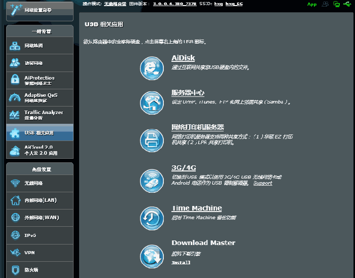
Task: Click the WAN globe icon in sidebar
Action: click(15, 217)
